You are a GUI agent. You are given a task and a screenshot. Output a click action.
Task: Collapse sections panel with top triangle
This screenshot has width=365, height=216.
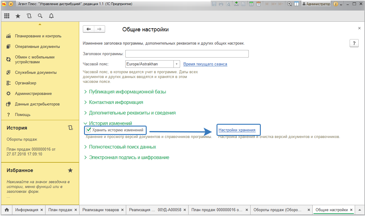(x=40, y=24)
